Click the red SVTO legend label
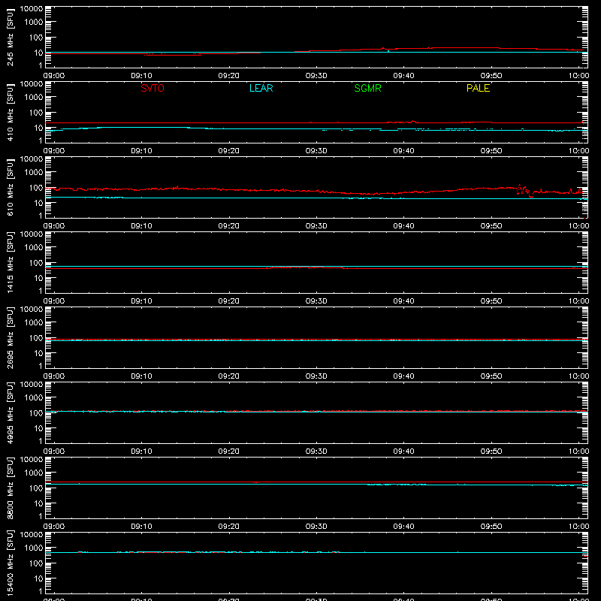601x601 pixels. click(153, 88)
